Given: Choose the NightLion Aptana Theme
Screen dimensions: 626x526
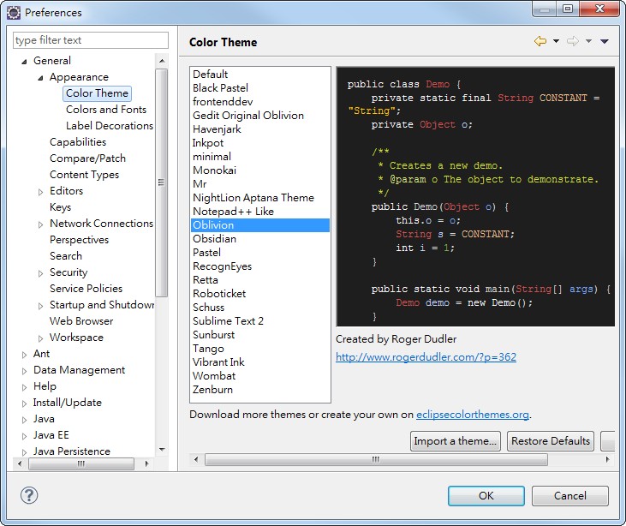Looking at the screenshot, I should pyautogui.click(x=260, y=198).
